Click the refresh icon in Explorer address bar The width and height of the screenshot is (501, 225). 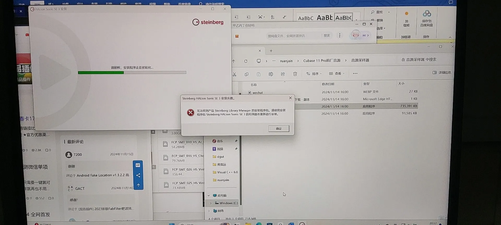click(x=246, y=61)
